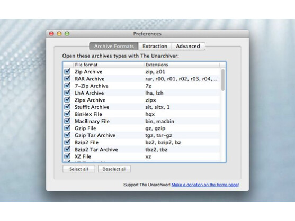This screenshot has width=295, height=221.
Task: Click the 'tbz2, tbz' extensions cell
Action: tap(156, 150)
